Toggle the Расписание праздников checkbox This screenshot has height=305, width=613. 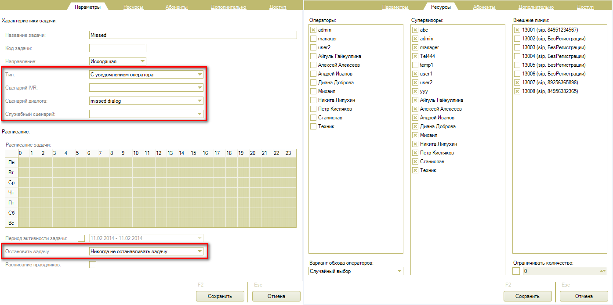click(x=93, y=265)
